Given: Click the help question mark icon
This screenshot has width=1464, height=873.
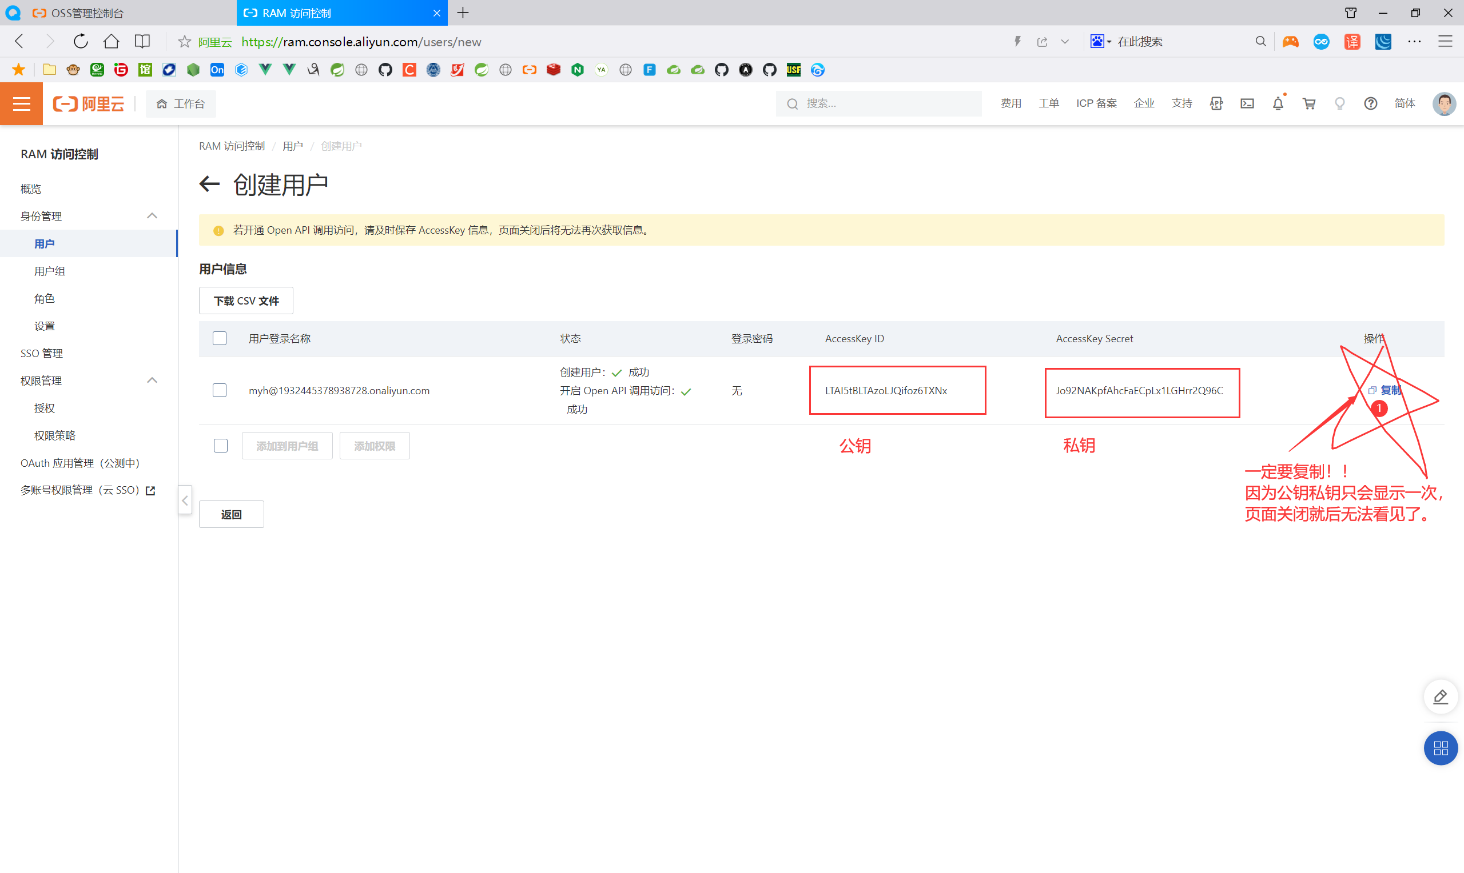Looking at the screenshot, I should point(1370,103).
